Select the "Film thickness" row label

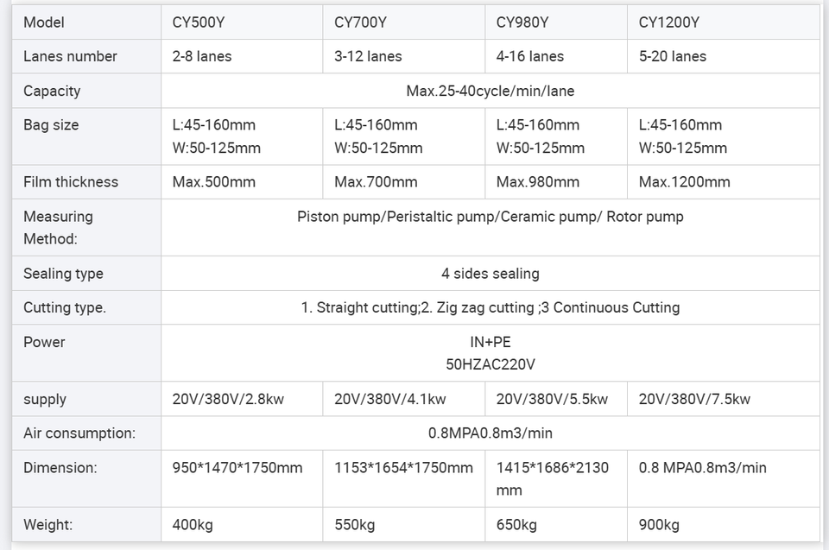click(71, 181)
